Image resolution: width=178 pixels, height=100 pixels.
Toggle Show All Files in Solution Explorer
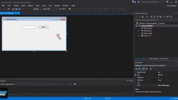pos(161,17)
